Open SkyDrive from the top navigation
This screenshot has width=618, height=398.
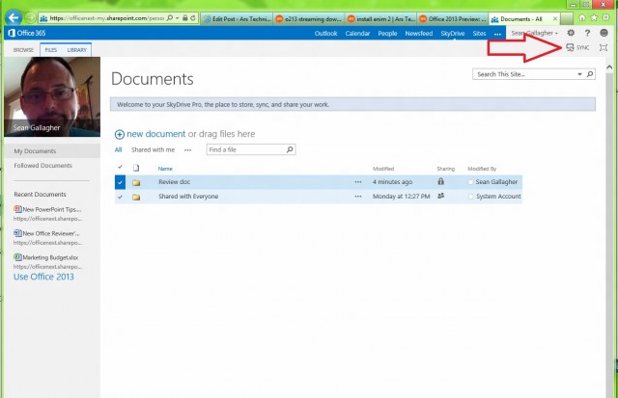point(453,34)
